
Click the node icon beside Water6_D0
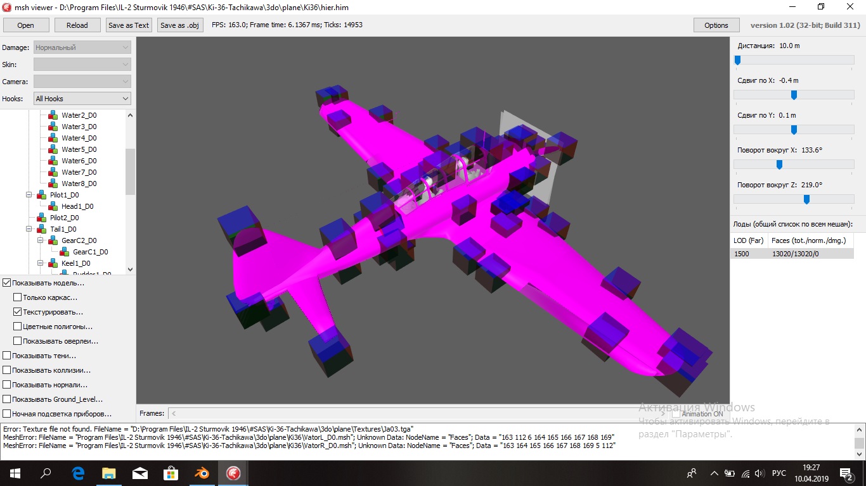click(x=53, y=161)
